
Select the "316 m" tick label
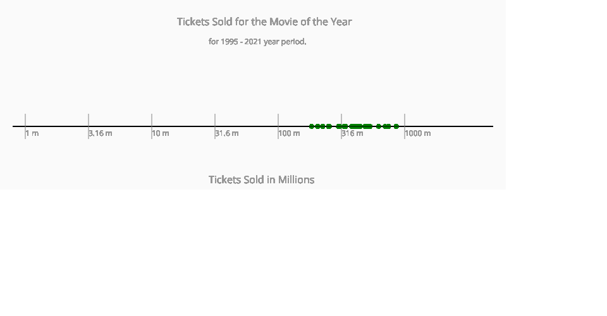pyautogui.click(x=353, y=133)
